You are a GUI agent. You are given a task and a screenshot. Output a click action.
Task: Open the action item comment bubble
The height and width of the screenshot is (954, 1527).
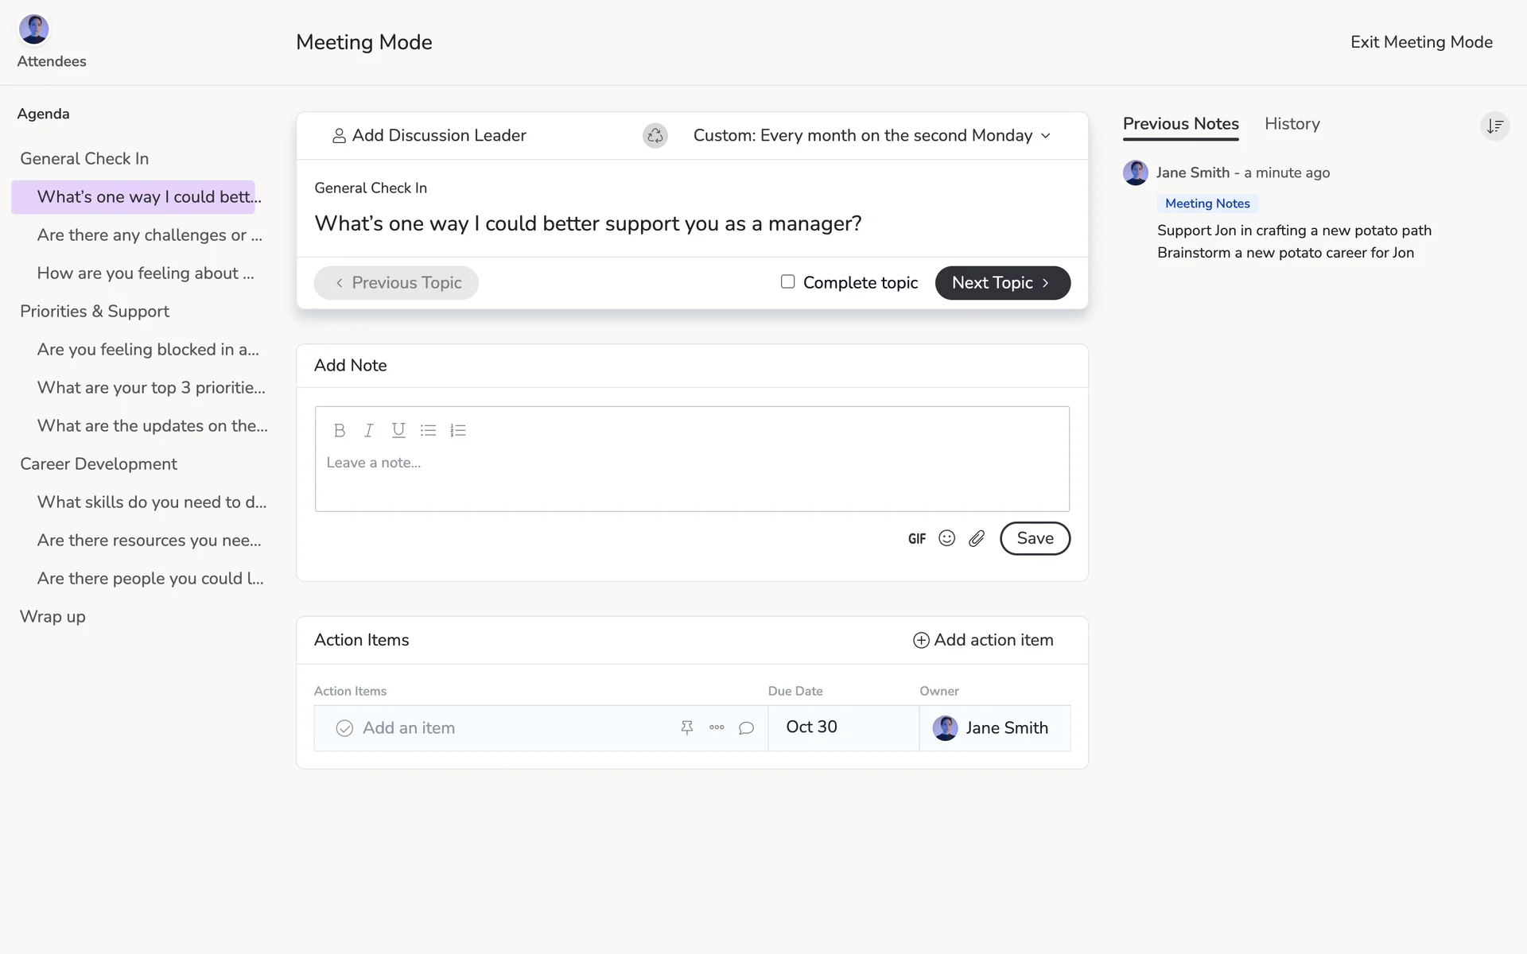tap(746, 727)
